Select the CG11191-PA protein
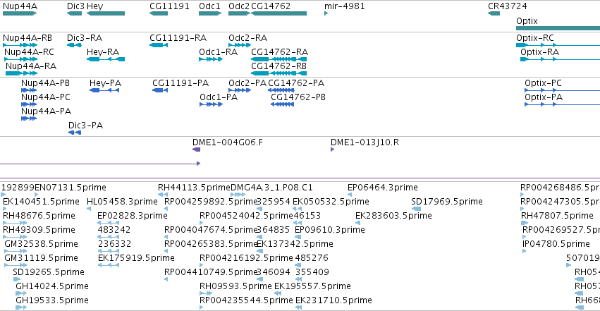The height and width of the screenshot is (311, 600). (x=180, y=83)
